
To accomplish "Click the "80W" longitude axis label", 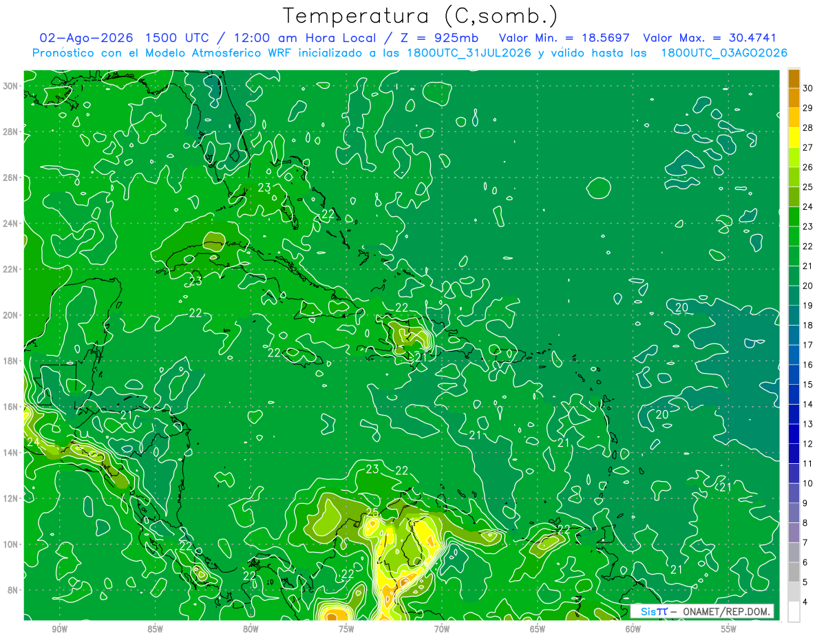I will click(x=251, y=629).
